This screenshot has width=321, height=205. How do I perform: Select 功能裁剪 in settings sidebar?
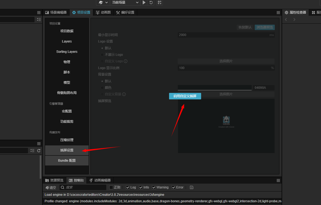[x=67, y=122]
